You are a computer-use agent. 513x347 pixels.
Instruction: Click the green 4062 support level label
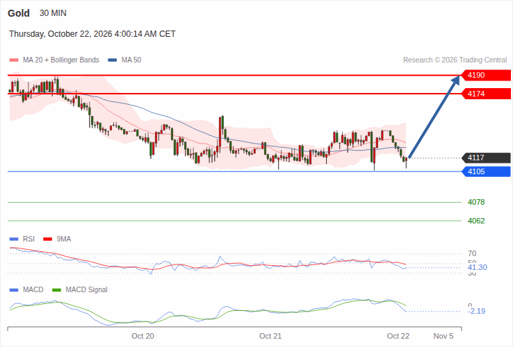(x=476, y=221)
